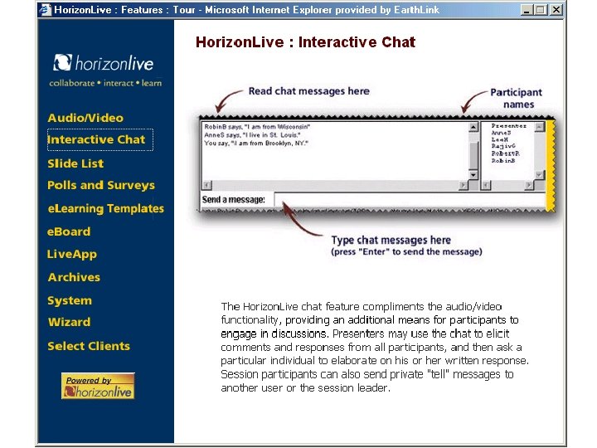Image resolution: width=597 pixels, height=448 pixels.
Task: Click chat pane's vertical scrollbar down arrow
Action: (473, 175)
